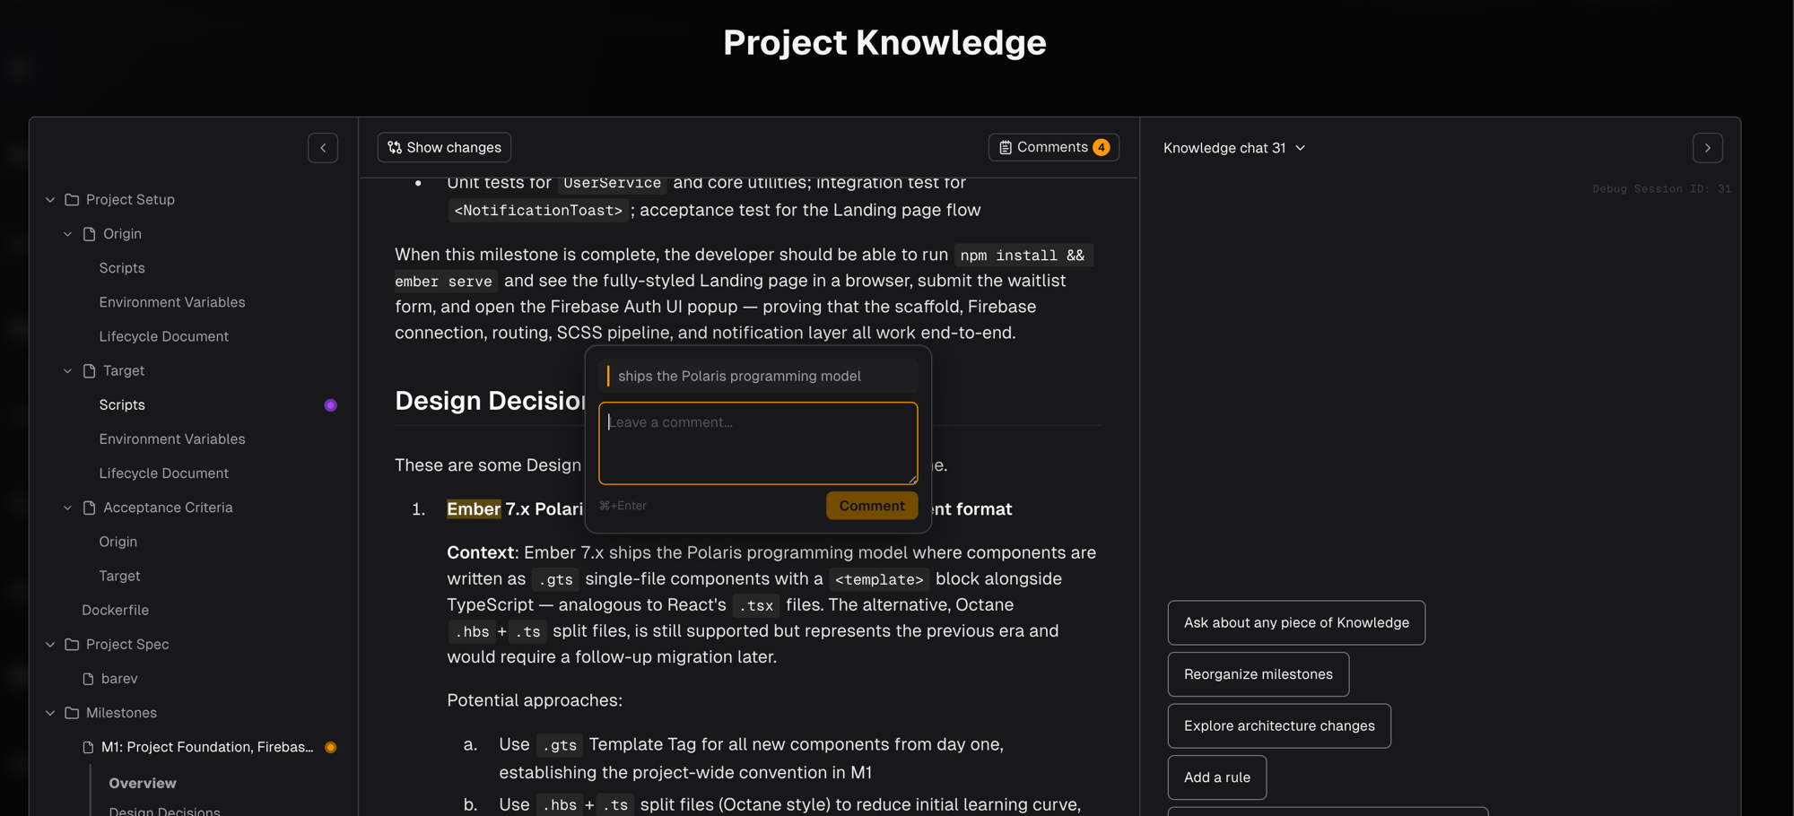1794x816 pixels.
Task: Collapse the Target document chevron
Action: pyautogui.click(x=67, y=371)
